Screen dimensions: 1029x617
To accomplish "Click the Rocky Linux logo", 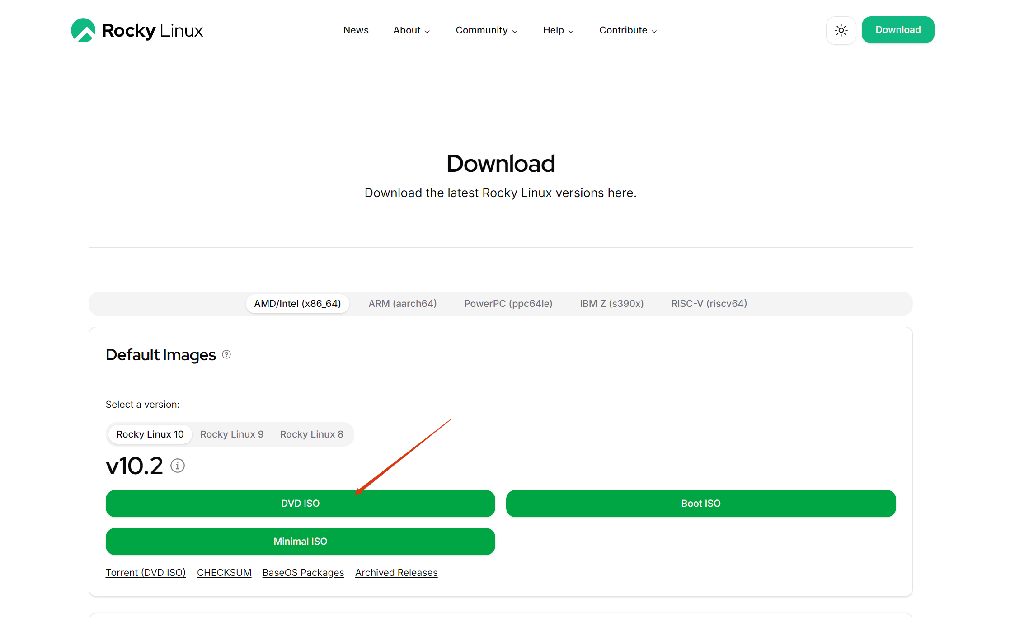I will coord(137,30).
